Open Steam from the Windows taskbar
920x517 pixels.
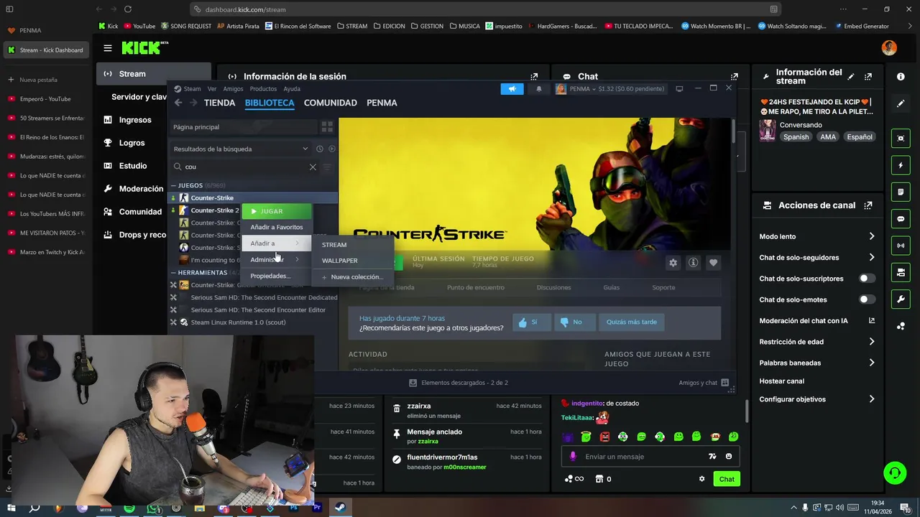[340, 508]
